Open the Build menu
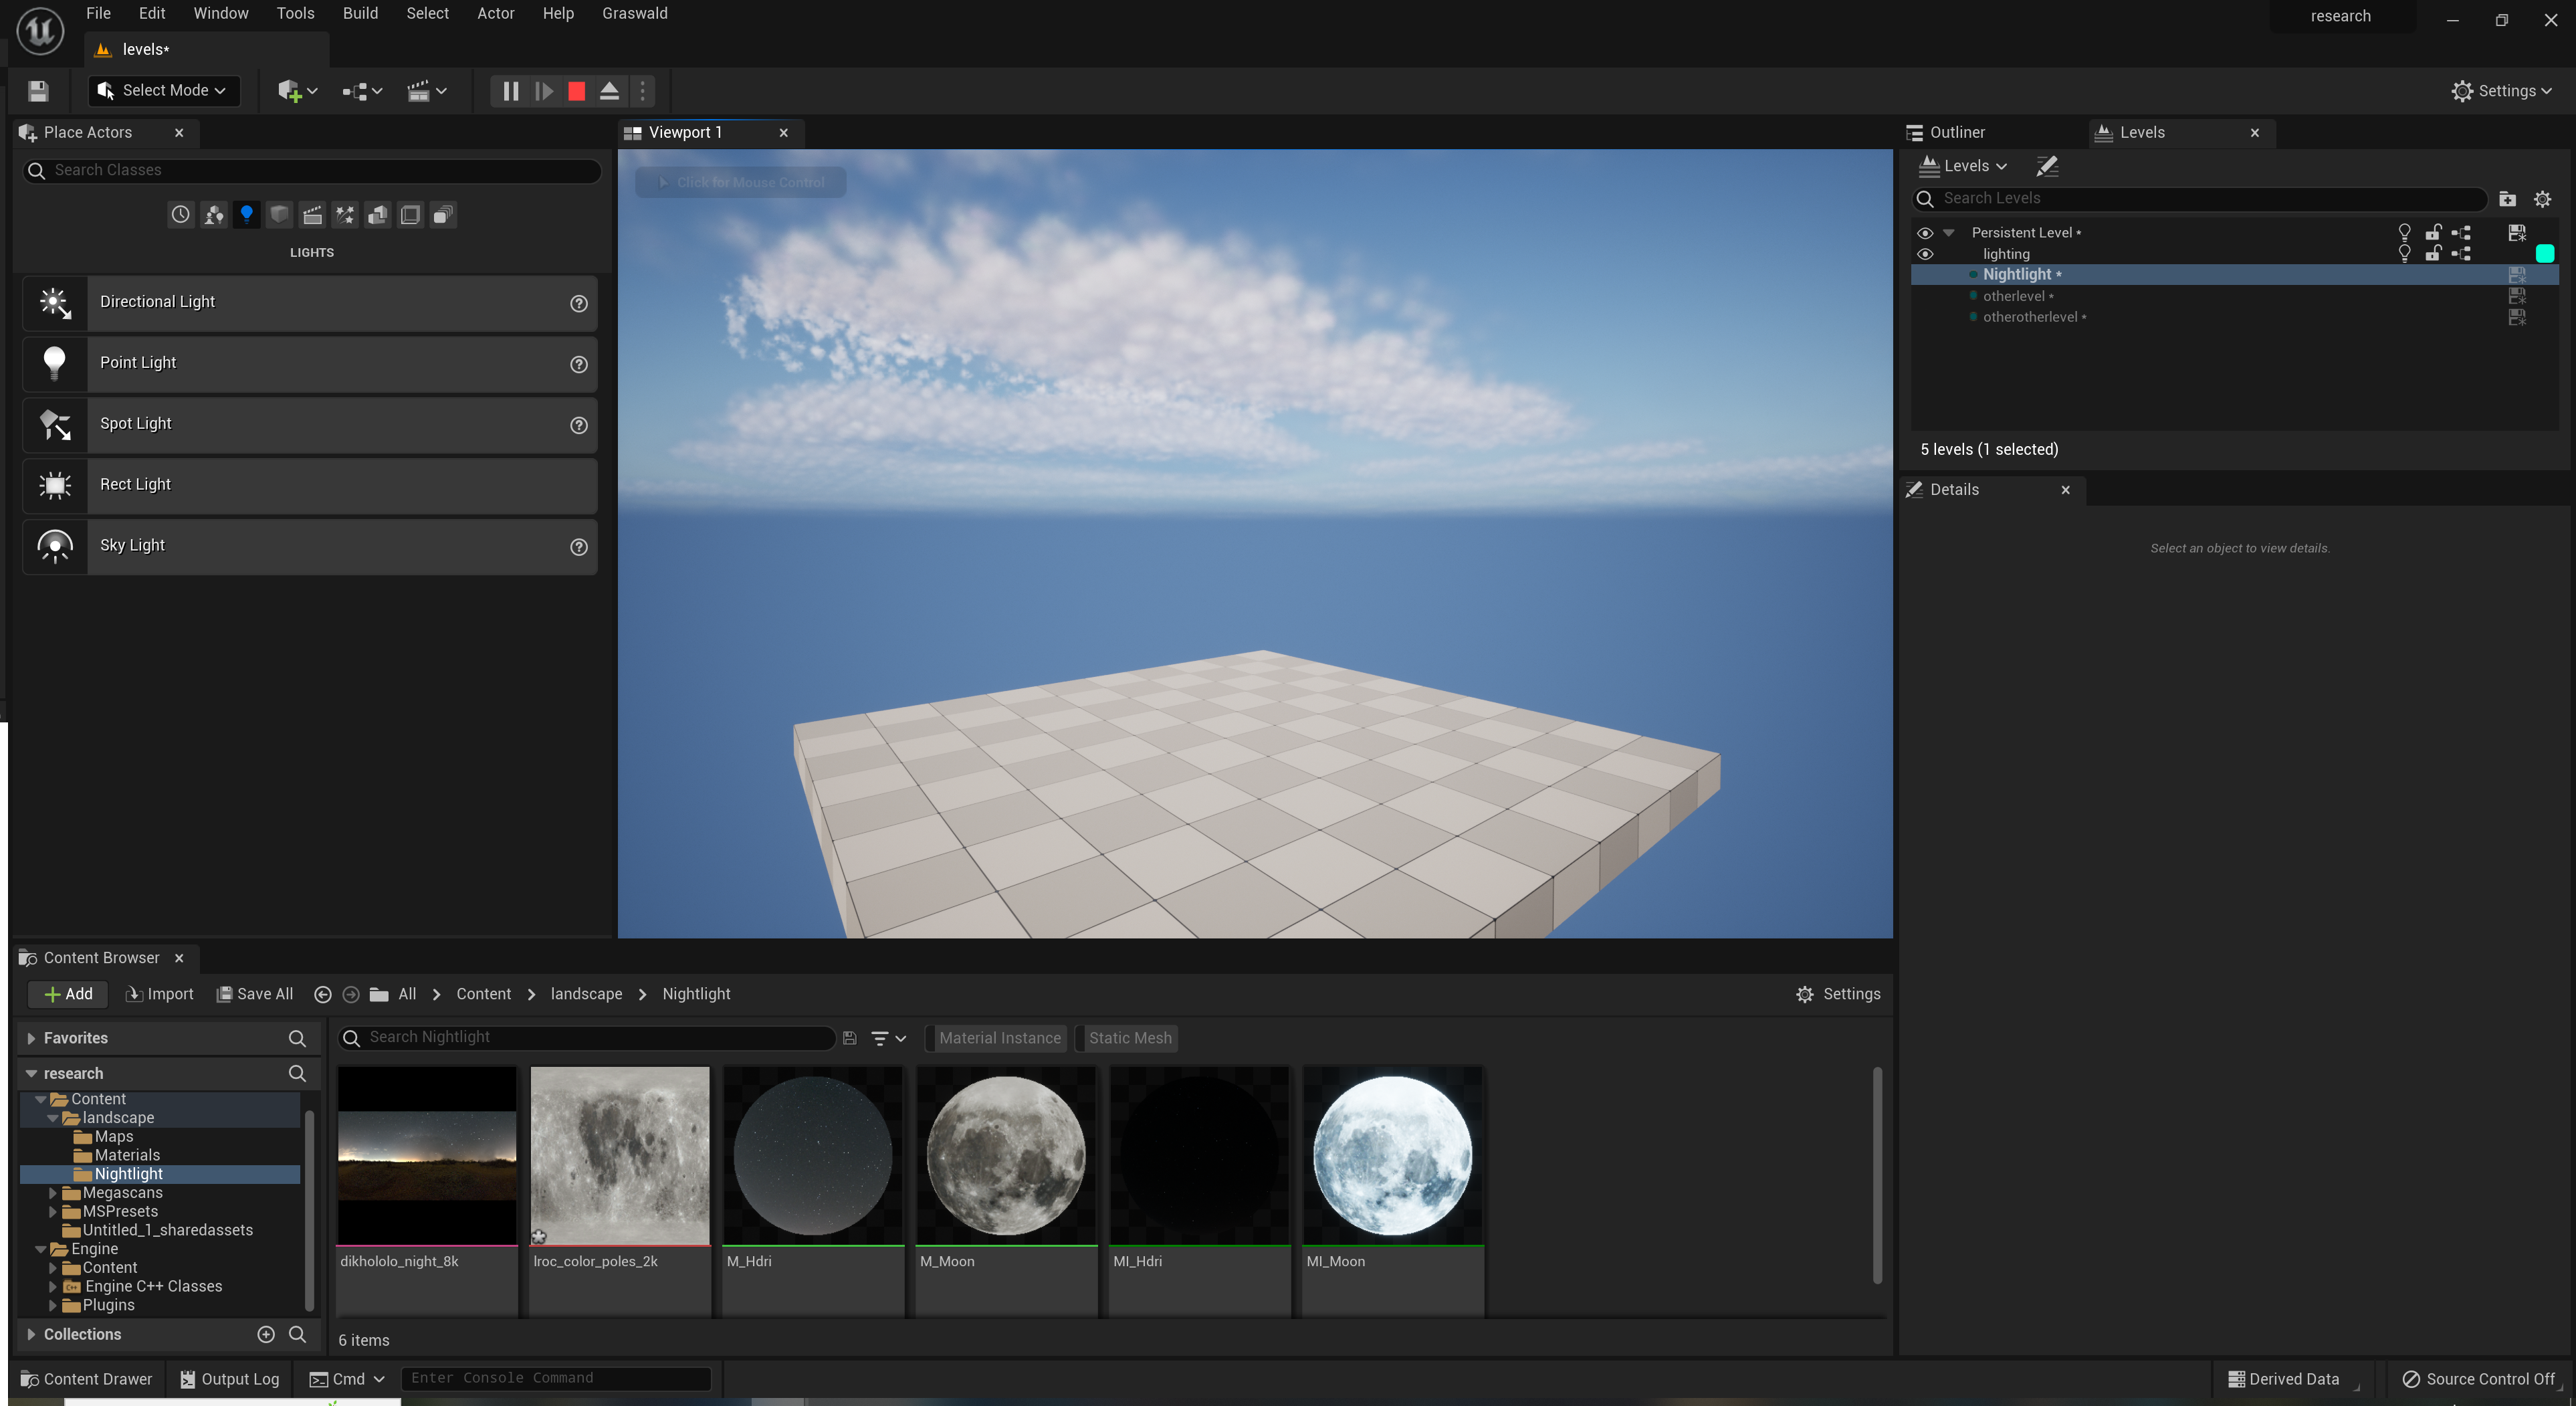The width and height of the screenshot is (2576, 1406). [x=360, y=13]
